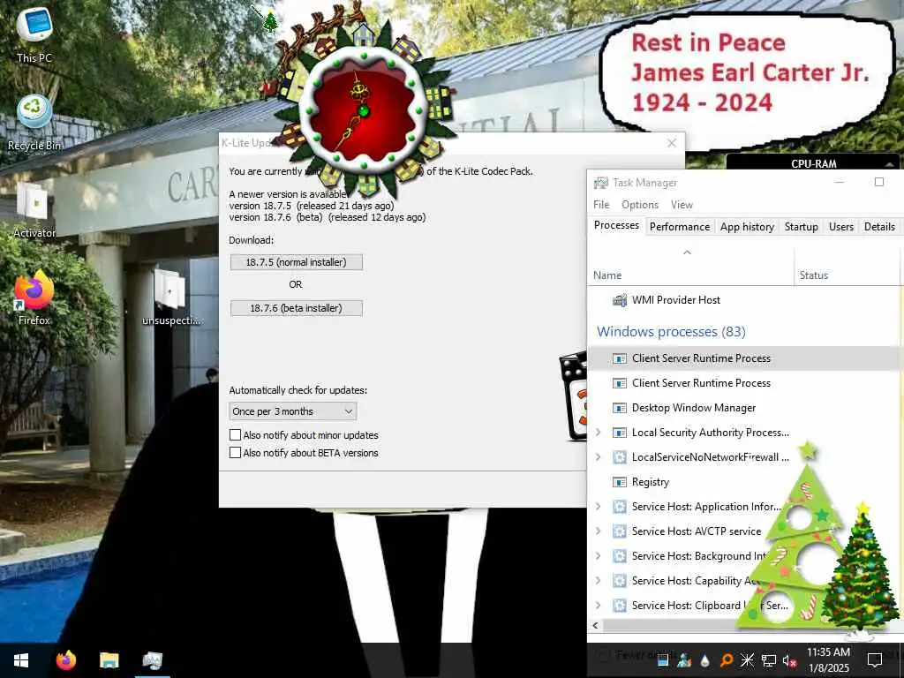The width and height of the screenshot is (904, 678).
Task: Enable Also notify about BETA versions
Action: tap(235, 453)
